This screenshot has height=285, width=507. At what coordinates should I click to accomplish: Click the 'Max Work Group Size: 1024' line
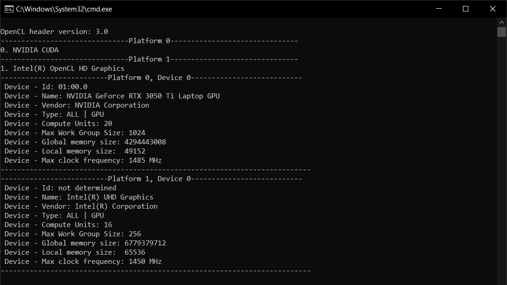click(74, 133)
